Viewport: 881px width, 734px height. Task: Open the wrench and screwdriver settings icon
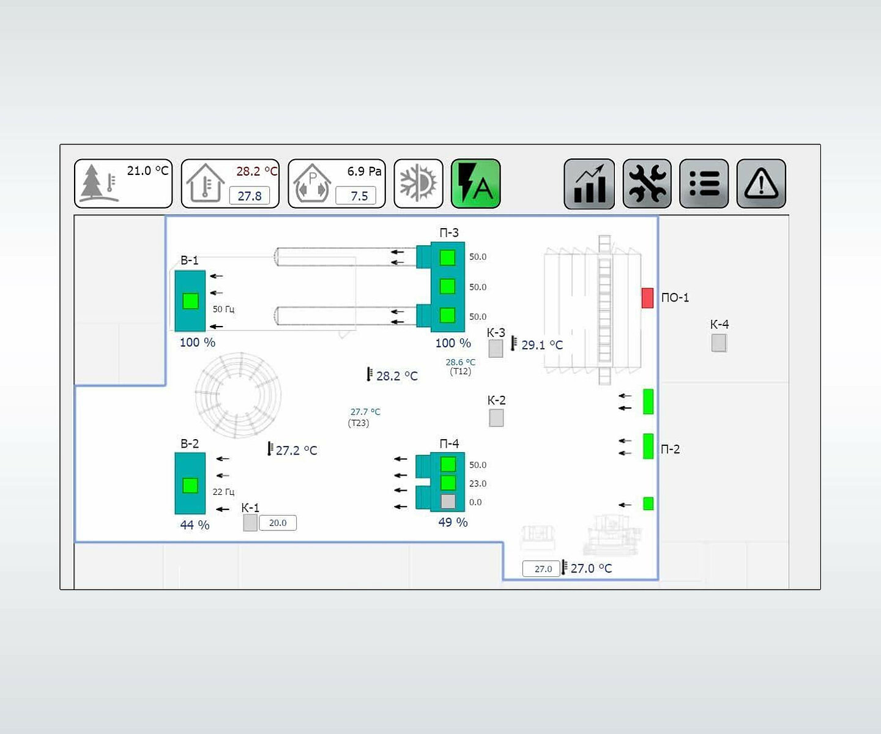(x=647, y=183)
